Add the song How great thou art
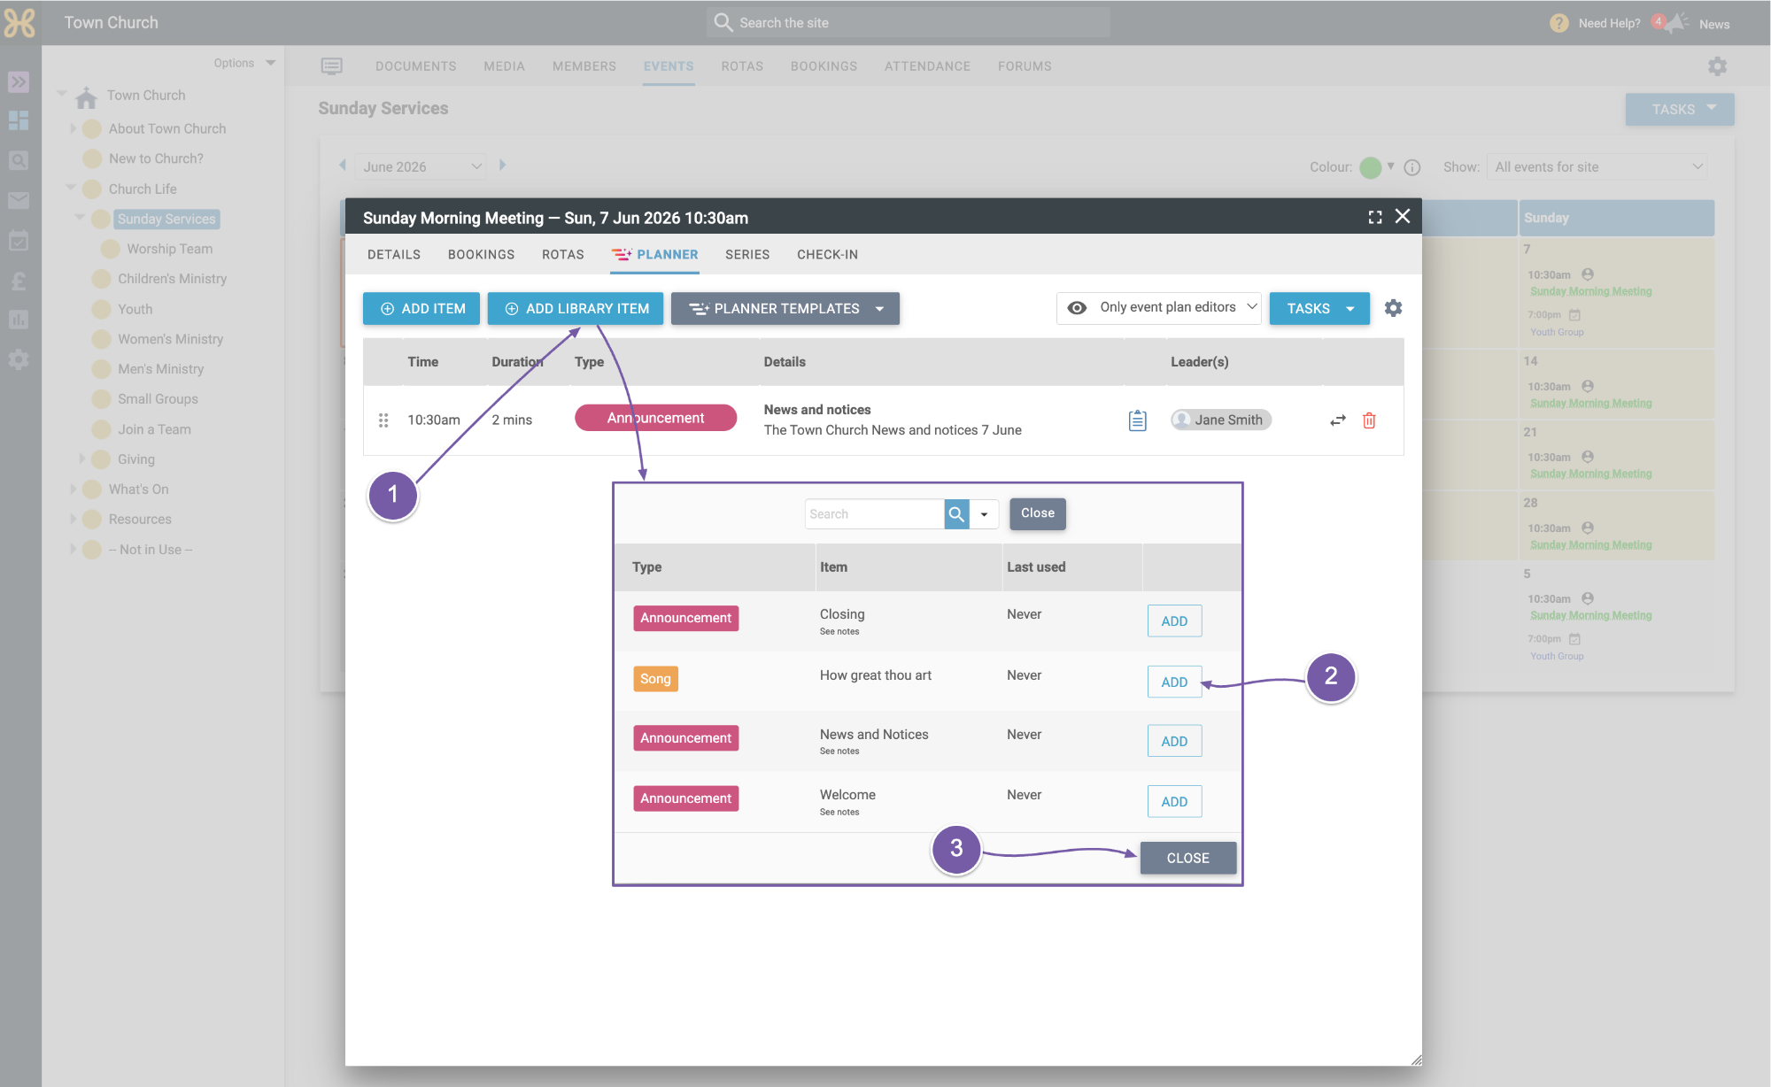The height and width of the screenshot is (1087, 1771). (1174, 682)
